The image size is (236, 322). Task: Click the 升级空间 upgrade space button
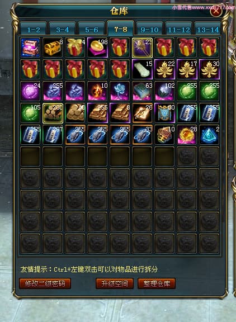click(115, 283)
